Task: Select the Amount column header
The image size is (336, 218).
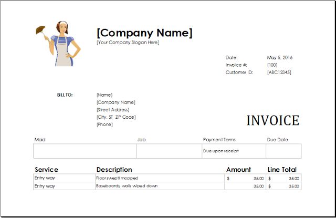Action: 238,170
